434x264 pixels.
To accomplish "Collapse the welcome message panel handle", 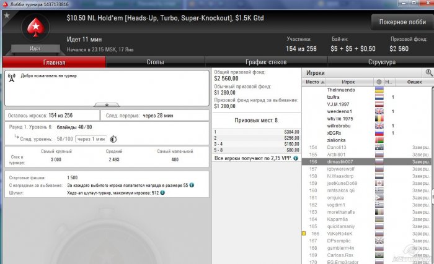I will (x=107, y=104).
